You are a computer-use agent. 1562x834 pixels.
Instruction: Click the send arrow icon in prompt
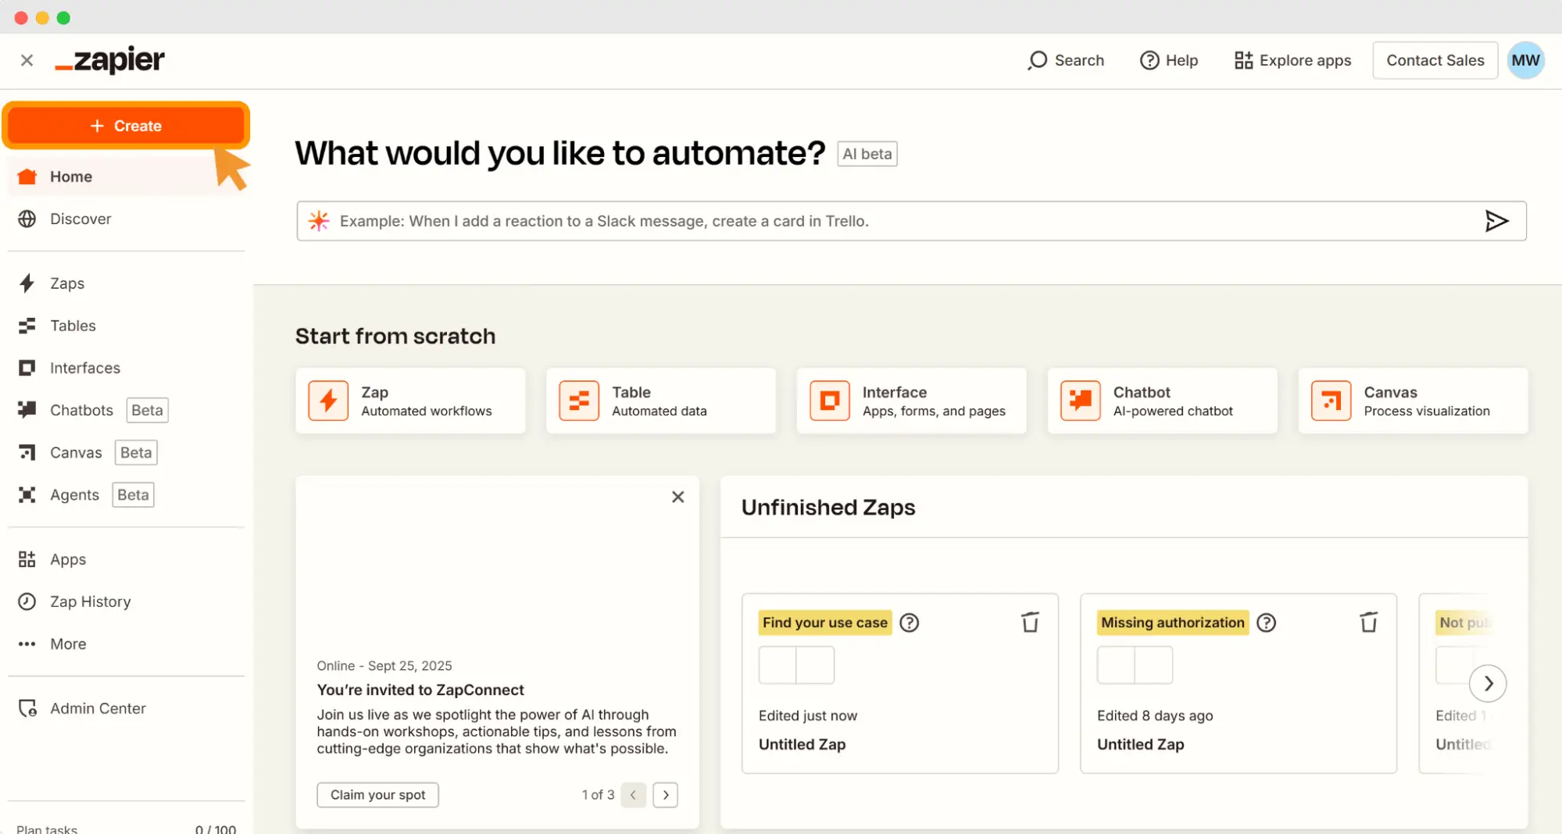pos(1496,221)
